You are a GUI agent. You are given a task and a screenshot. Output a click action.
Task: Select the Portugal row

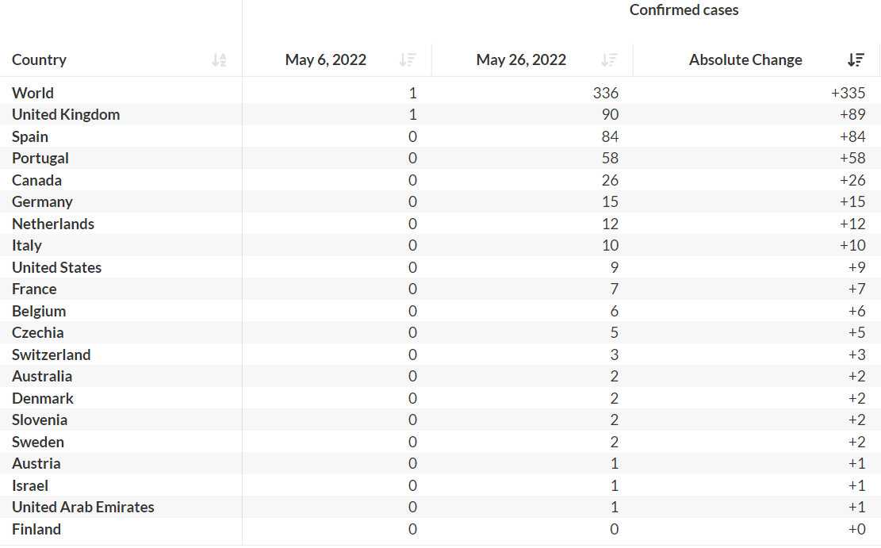40,159
